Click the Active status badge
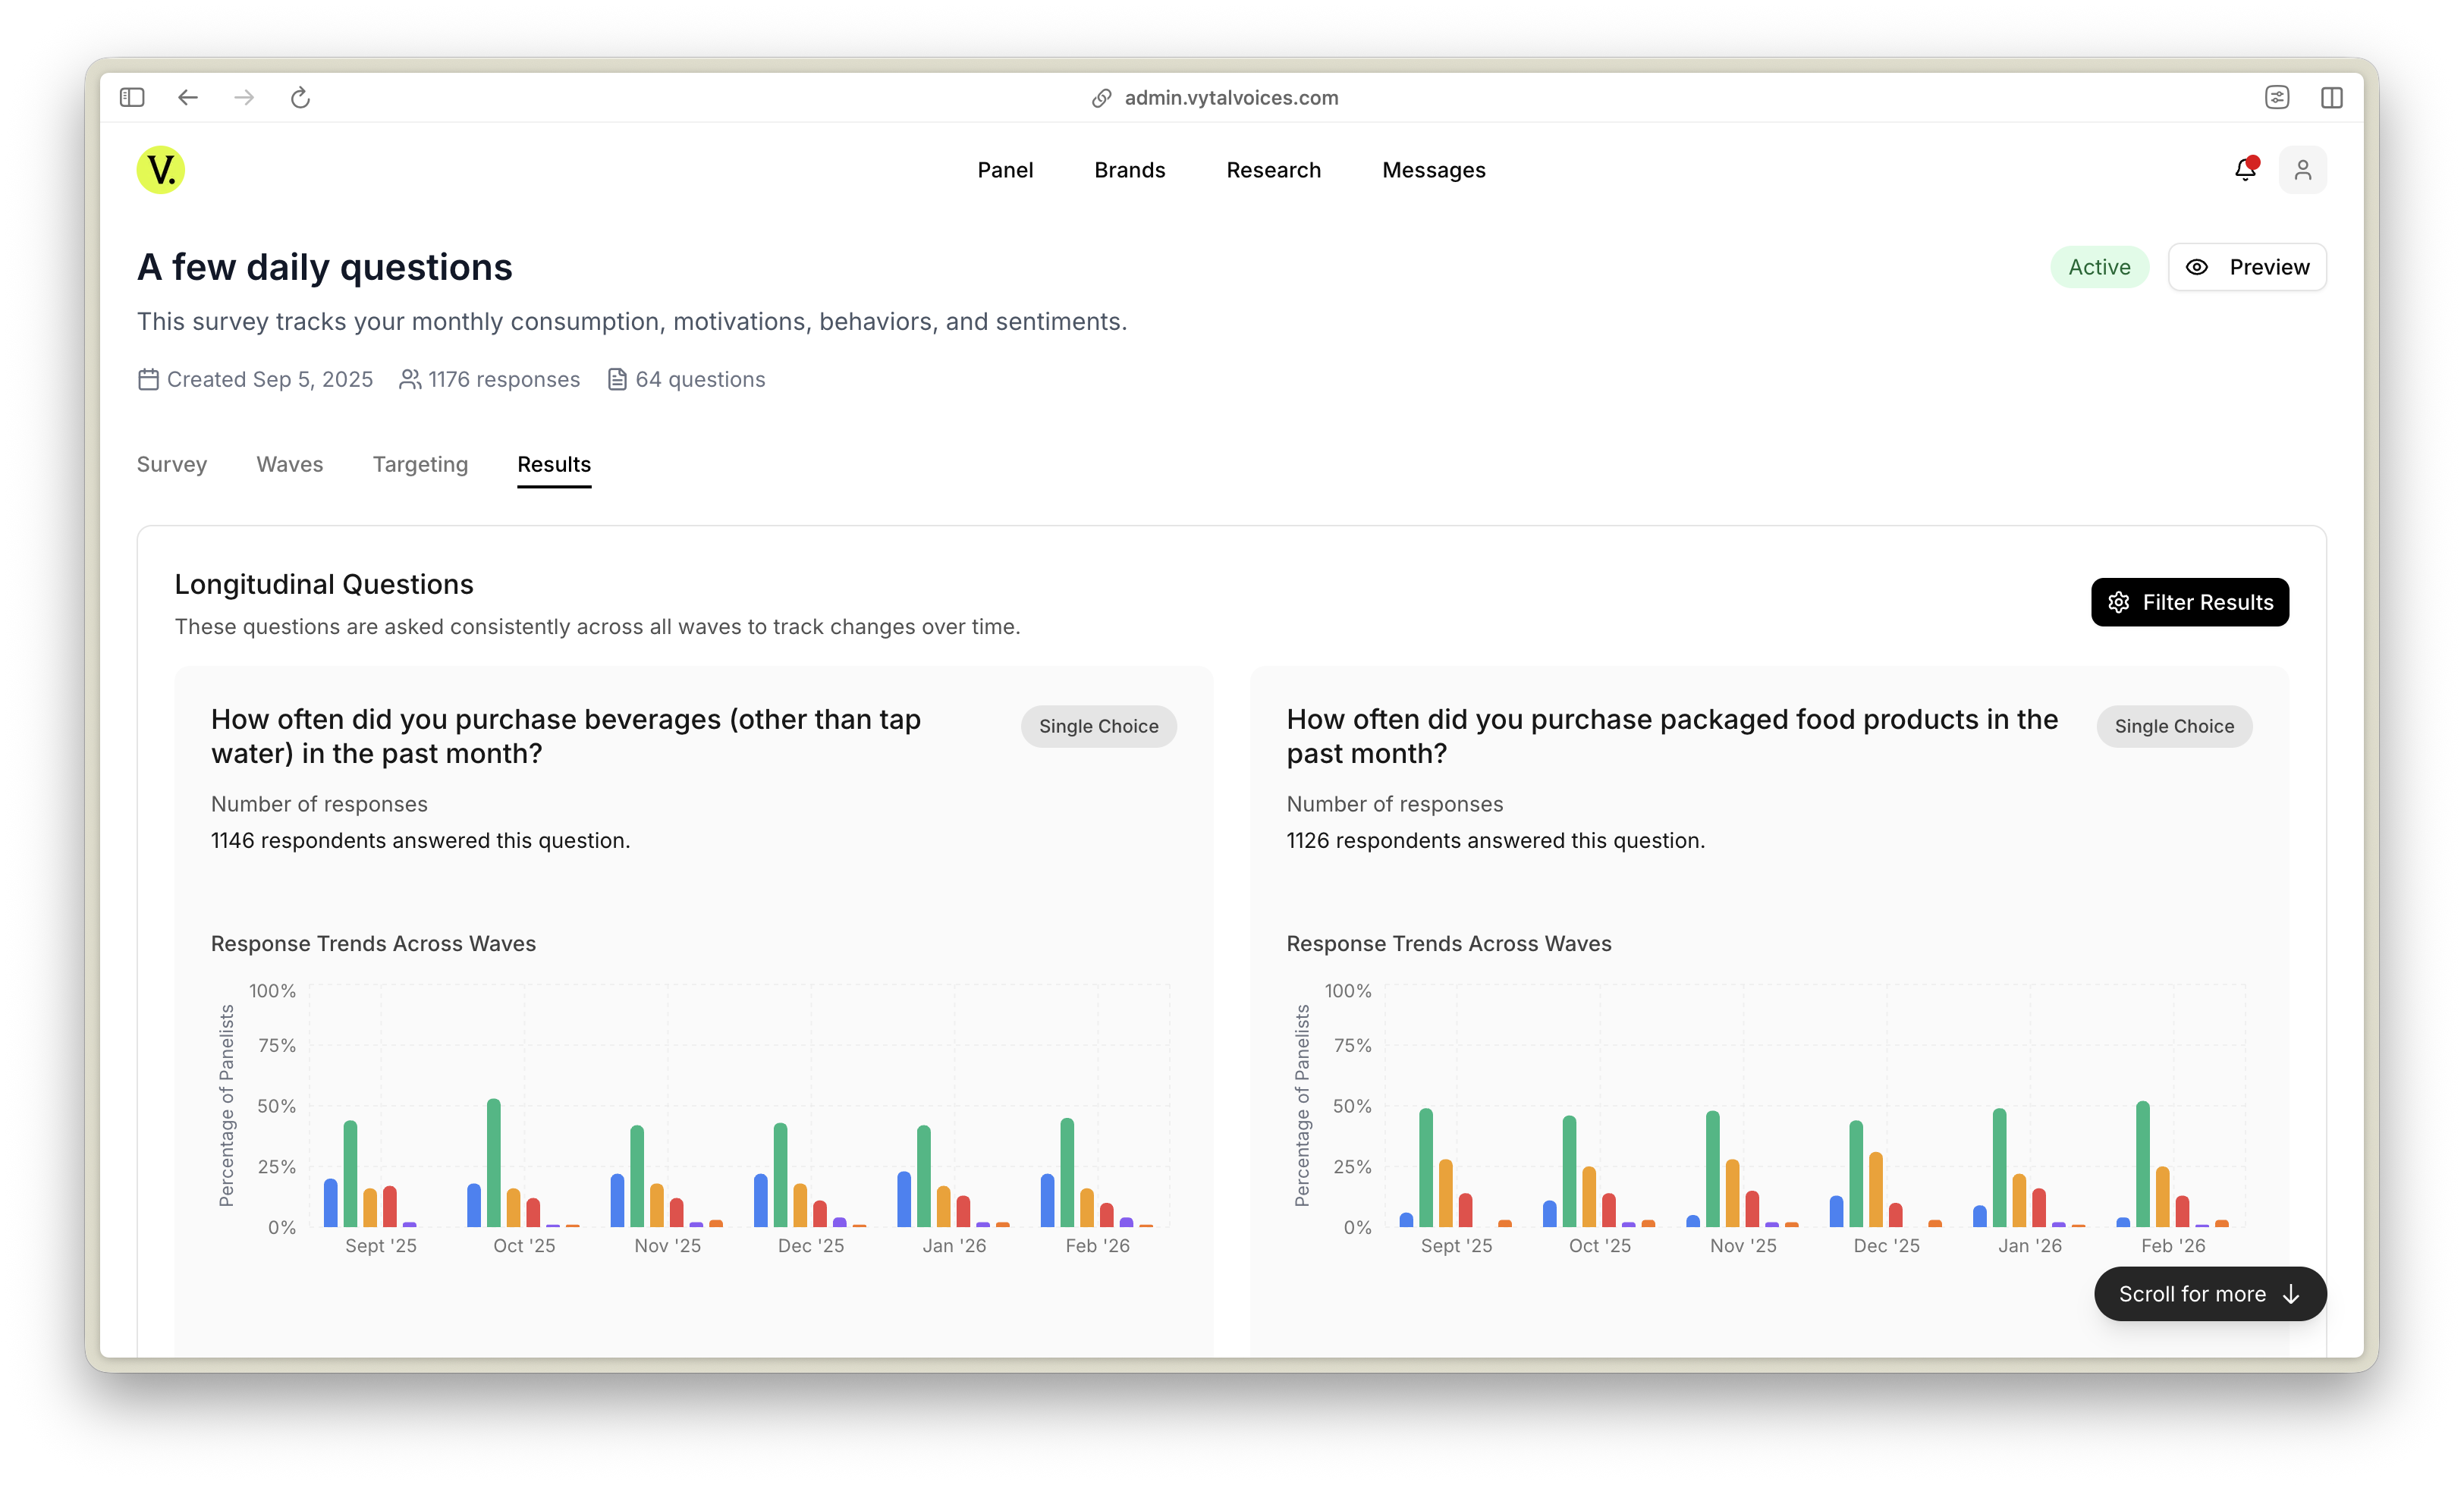 [x=2099, y=267]
